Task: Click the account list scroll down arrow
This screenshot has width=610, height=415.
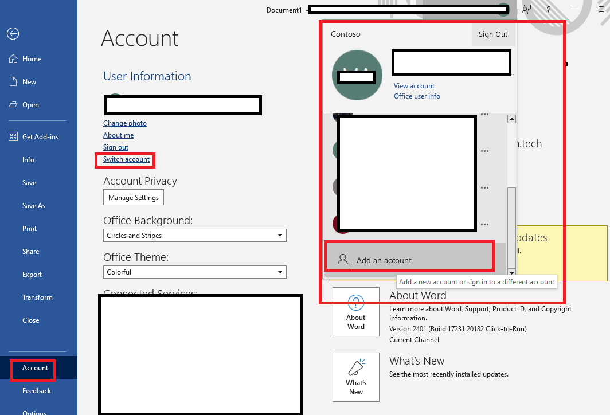Action: (x=511, y=272)
